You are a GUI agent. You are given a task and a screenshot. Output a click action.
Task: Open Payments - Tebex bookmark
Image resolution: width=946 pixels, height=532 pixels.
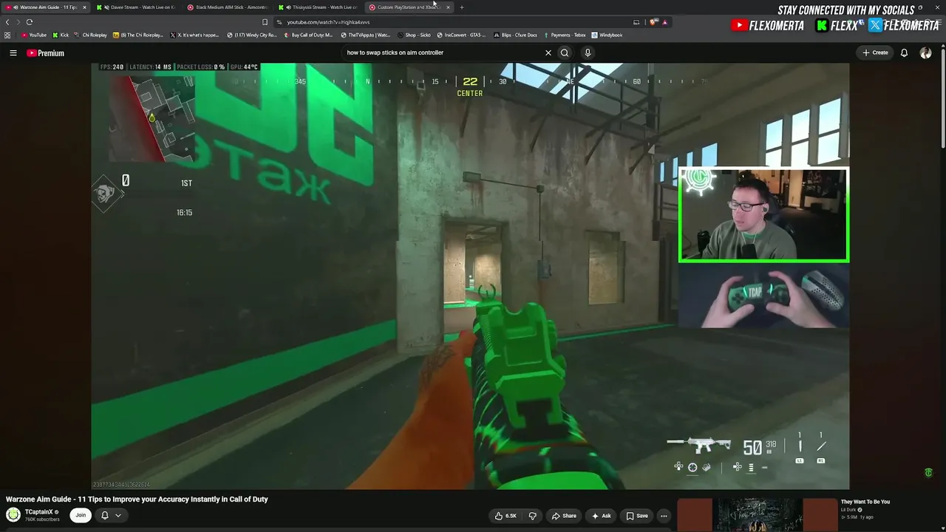[x=564, y=35]
